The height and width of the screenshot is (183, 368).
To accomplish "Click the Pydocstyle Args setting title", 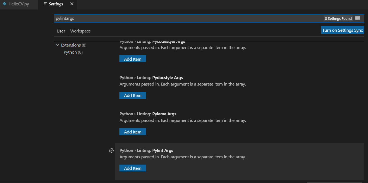I will [x=151, y=78].
